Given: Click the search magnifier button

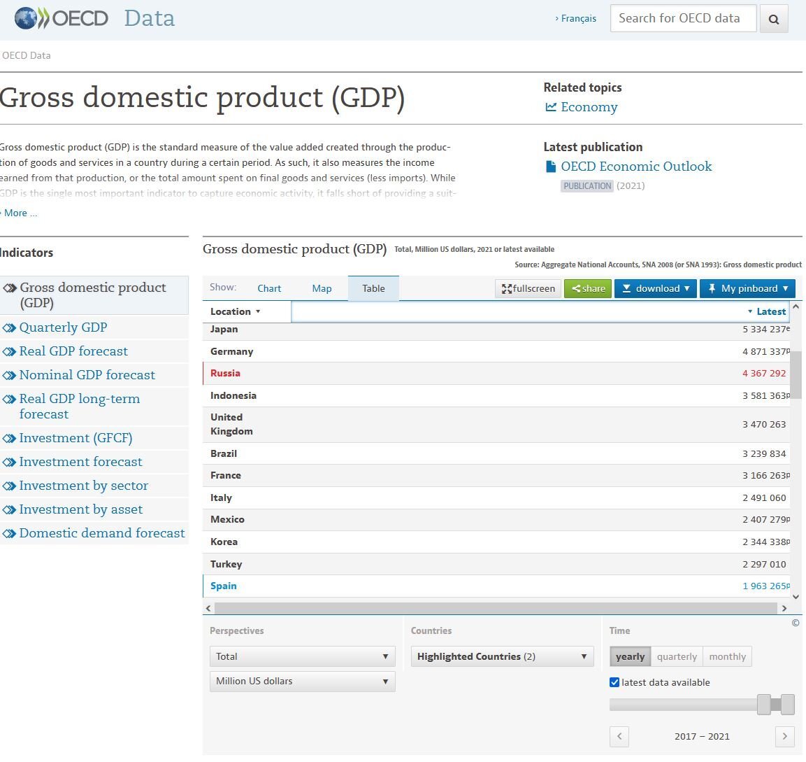Looking at the screenshot, I should (774, 19).
